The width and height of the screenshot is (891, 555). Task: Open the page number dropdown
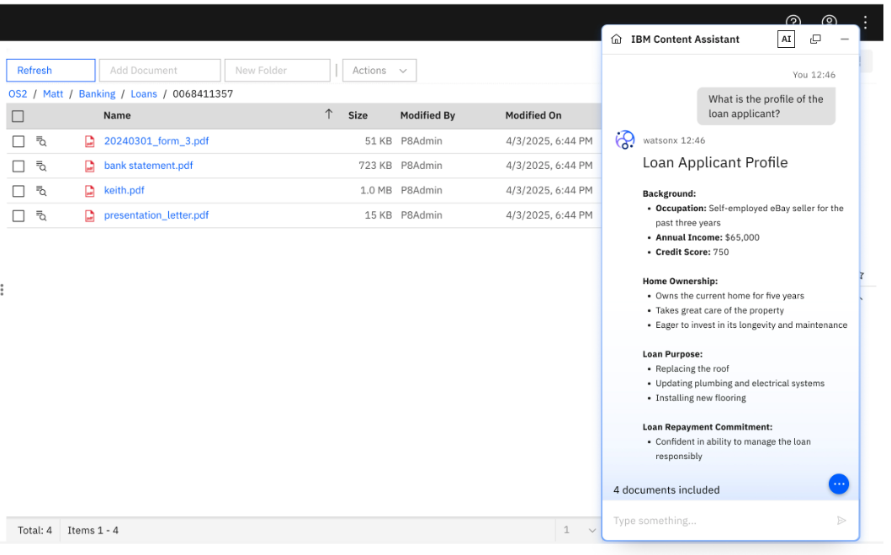578,531
